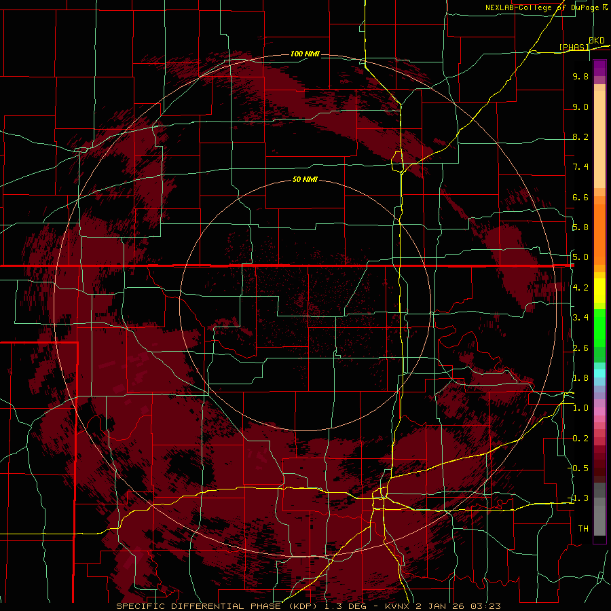Viewport: 611px width, 611px height.
Task: Pick the bright green segment of the color bar
Action: pos(599,329)
